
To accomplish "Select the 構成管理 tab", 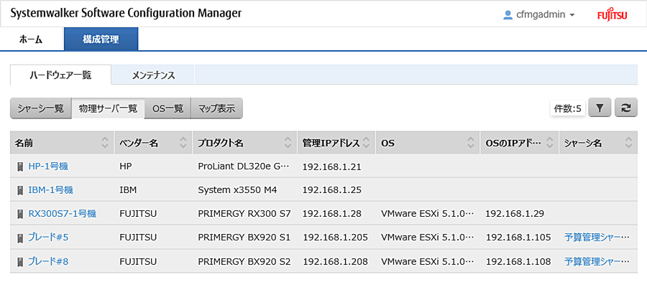I will tap(101, 39).
